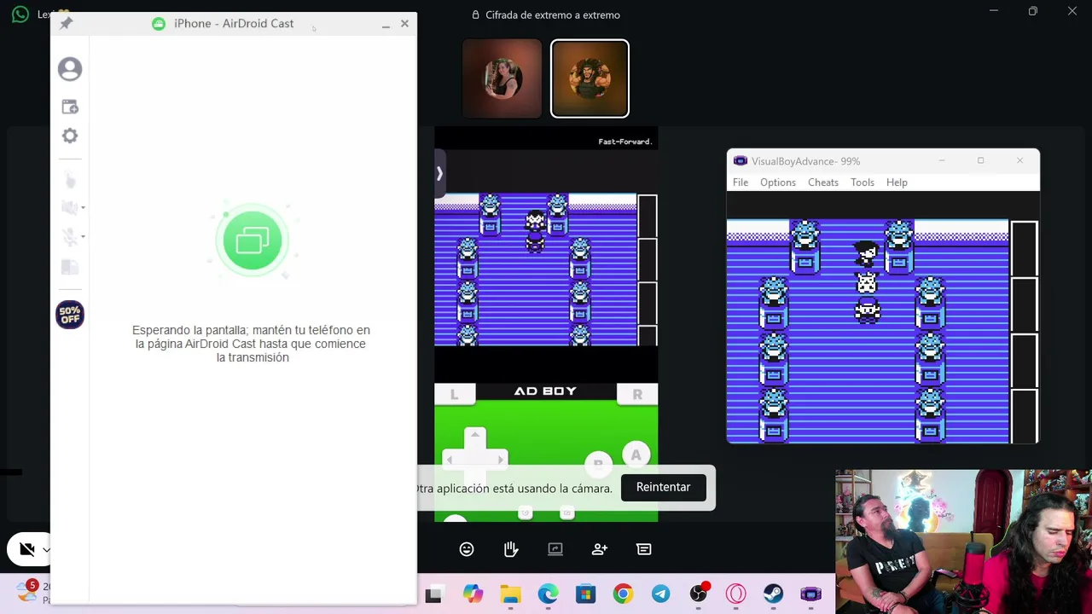Tap the R shoulder button on emulator
The image size is (1092, 614).
637,394
